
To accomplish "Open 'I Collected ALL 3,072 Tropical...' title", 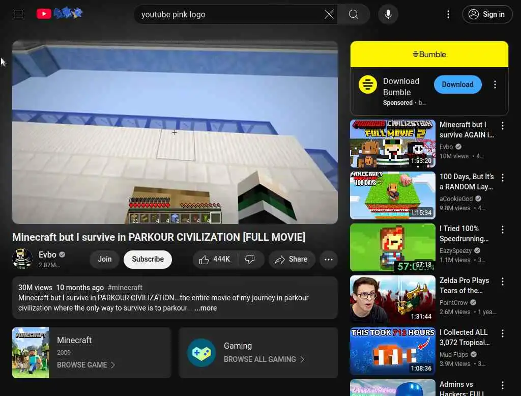I will 465,337.
